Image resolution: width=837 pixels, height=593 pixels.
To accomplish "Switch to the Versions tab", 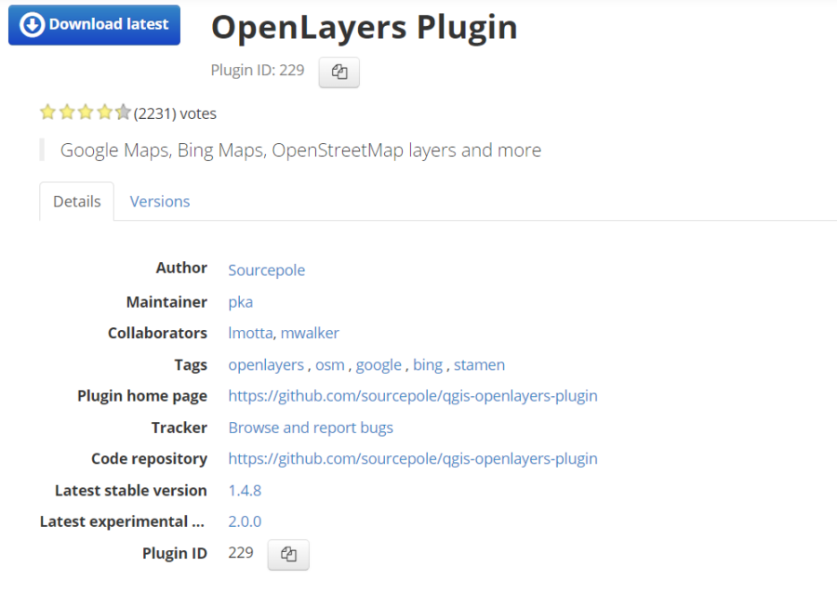I will (x=159, y=201).
